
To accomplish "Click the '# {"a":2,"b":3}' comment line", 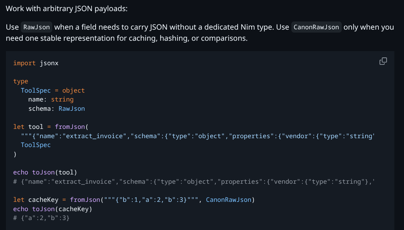I will coord(42,218).
